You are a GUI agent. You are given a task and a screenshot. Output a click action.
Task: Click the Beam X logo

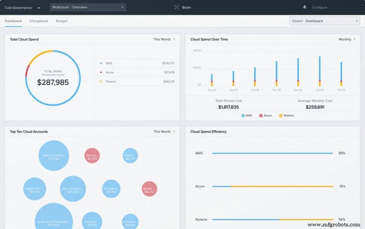[177, 7]
